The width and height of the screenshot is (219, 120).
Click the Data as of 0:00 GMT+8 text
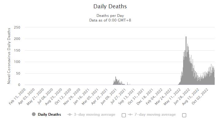point(110,20)
